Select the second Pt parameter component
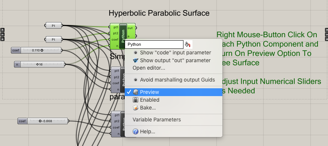The height and width of the screenshot is (146, 328). coord(54,39)
